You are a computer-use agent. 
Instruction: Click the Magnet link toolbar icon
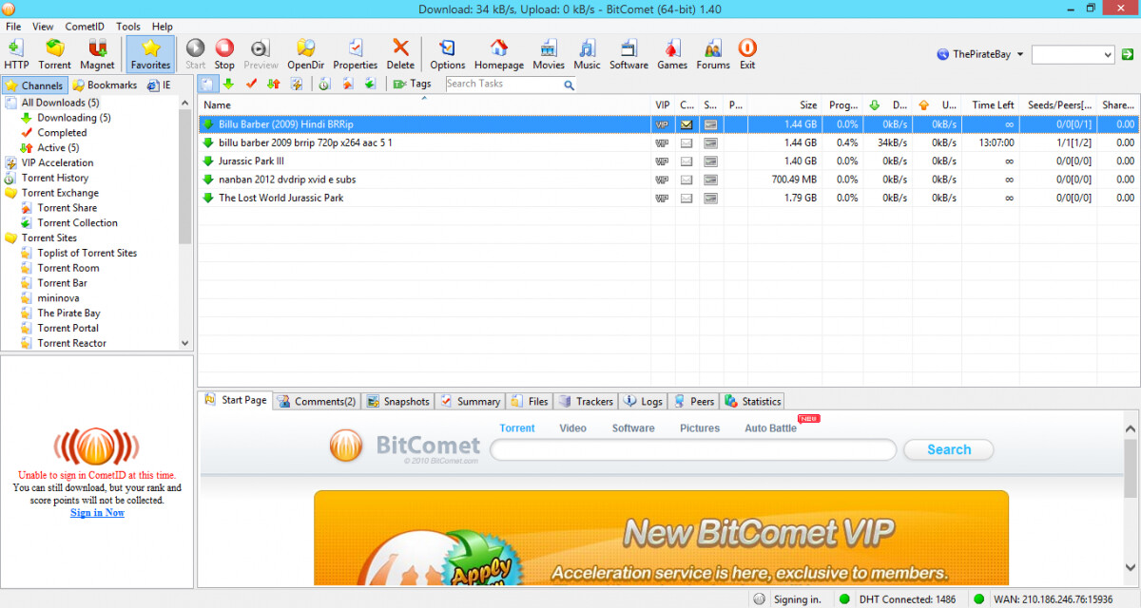(x=97, y=53)
